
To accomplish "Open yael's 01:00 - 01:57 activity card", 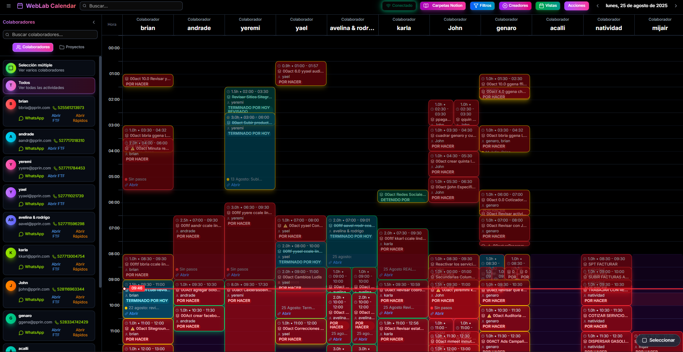I will pyautogui.click(x=301, y=74).
